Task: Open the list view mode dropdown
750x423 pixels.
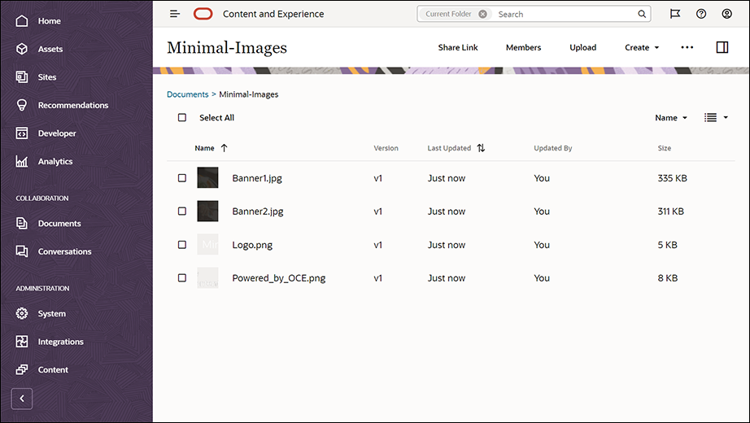Action: tap(716, 117)
